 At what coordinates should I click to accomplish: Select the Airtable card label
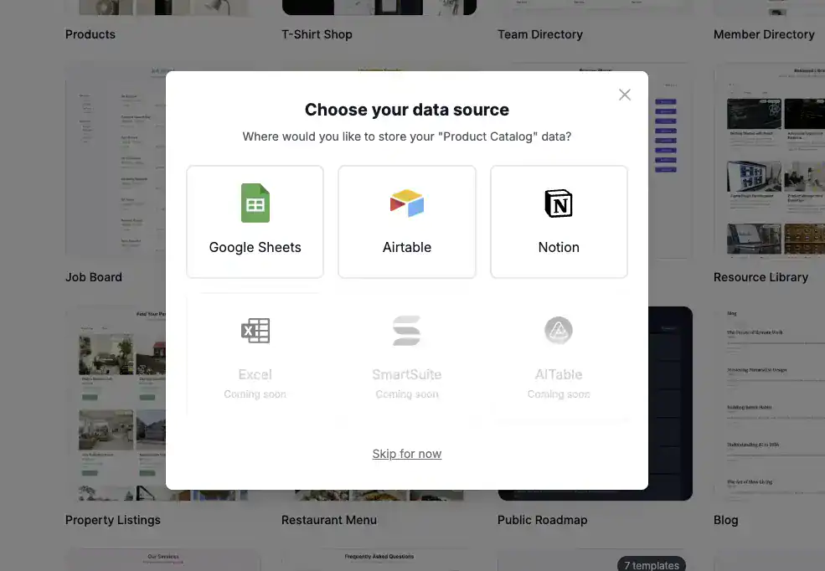click(407, 247)
